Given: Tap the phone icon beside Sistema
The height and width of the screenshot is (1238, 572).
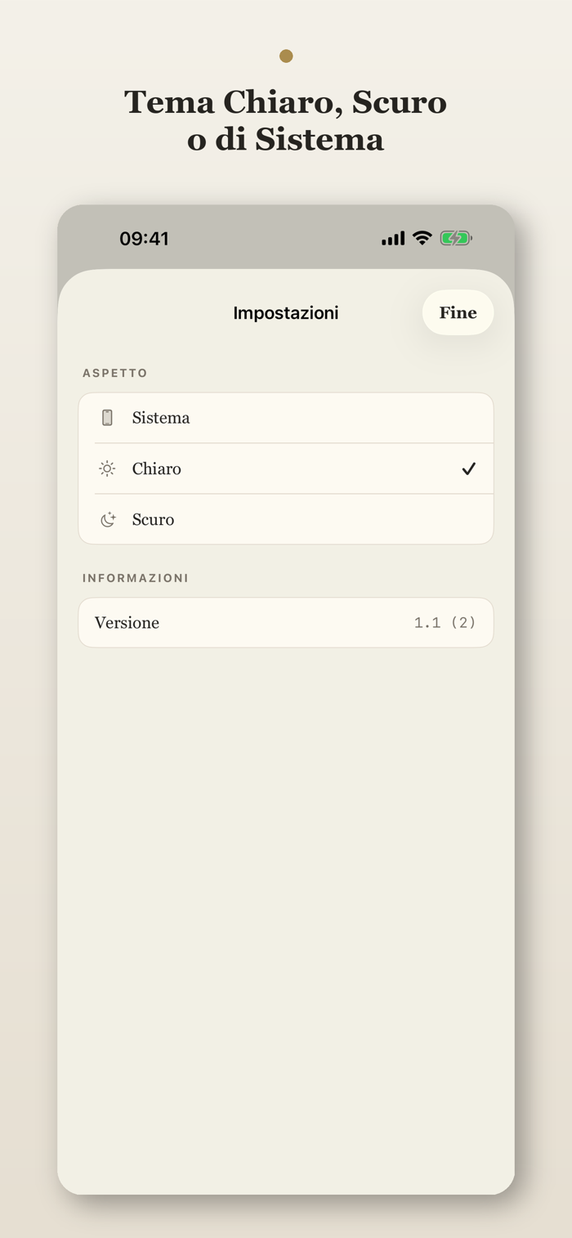Looking at the screenshot, I should [x=107, y=418].
